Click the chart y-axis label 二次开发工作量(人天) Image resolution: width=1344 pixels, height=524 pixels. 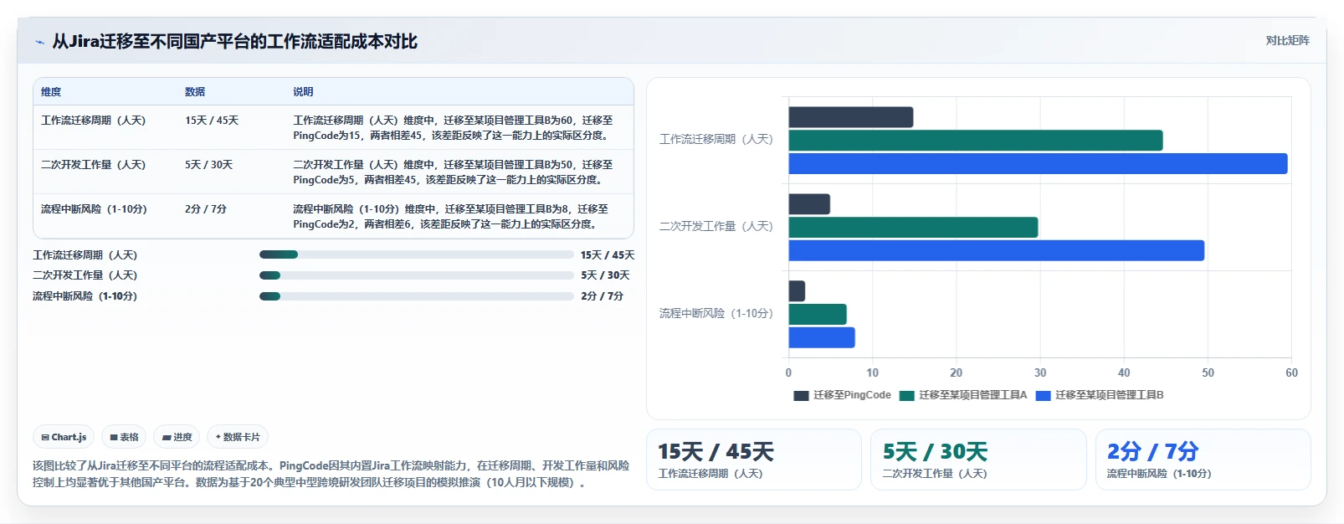[x=716, y=226]
